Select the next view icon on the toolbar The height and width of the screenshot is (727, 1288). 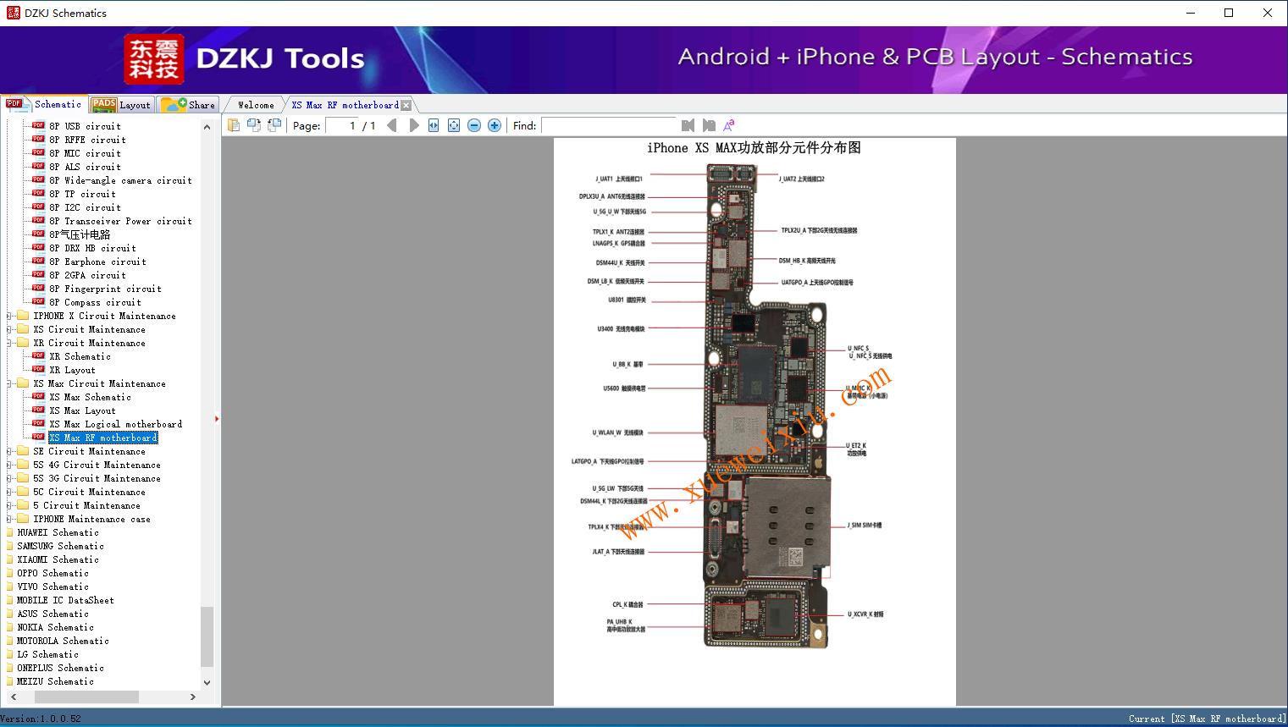pyautogui.click(x=273, y=124)
